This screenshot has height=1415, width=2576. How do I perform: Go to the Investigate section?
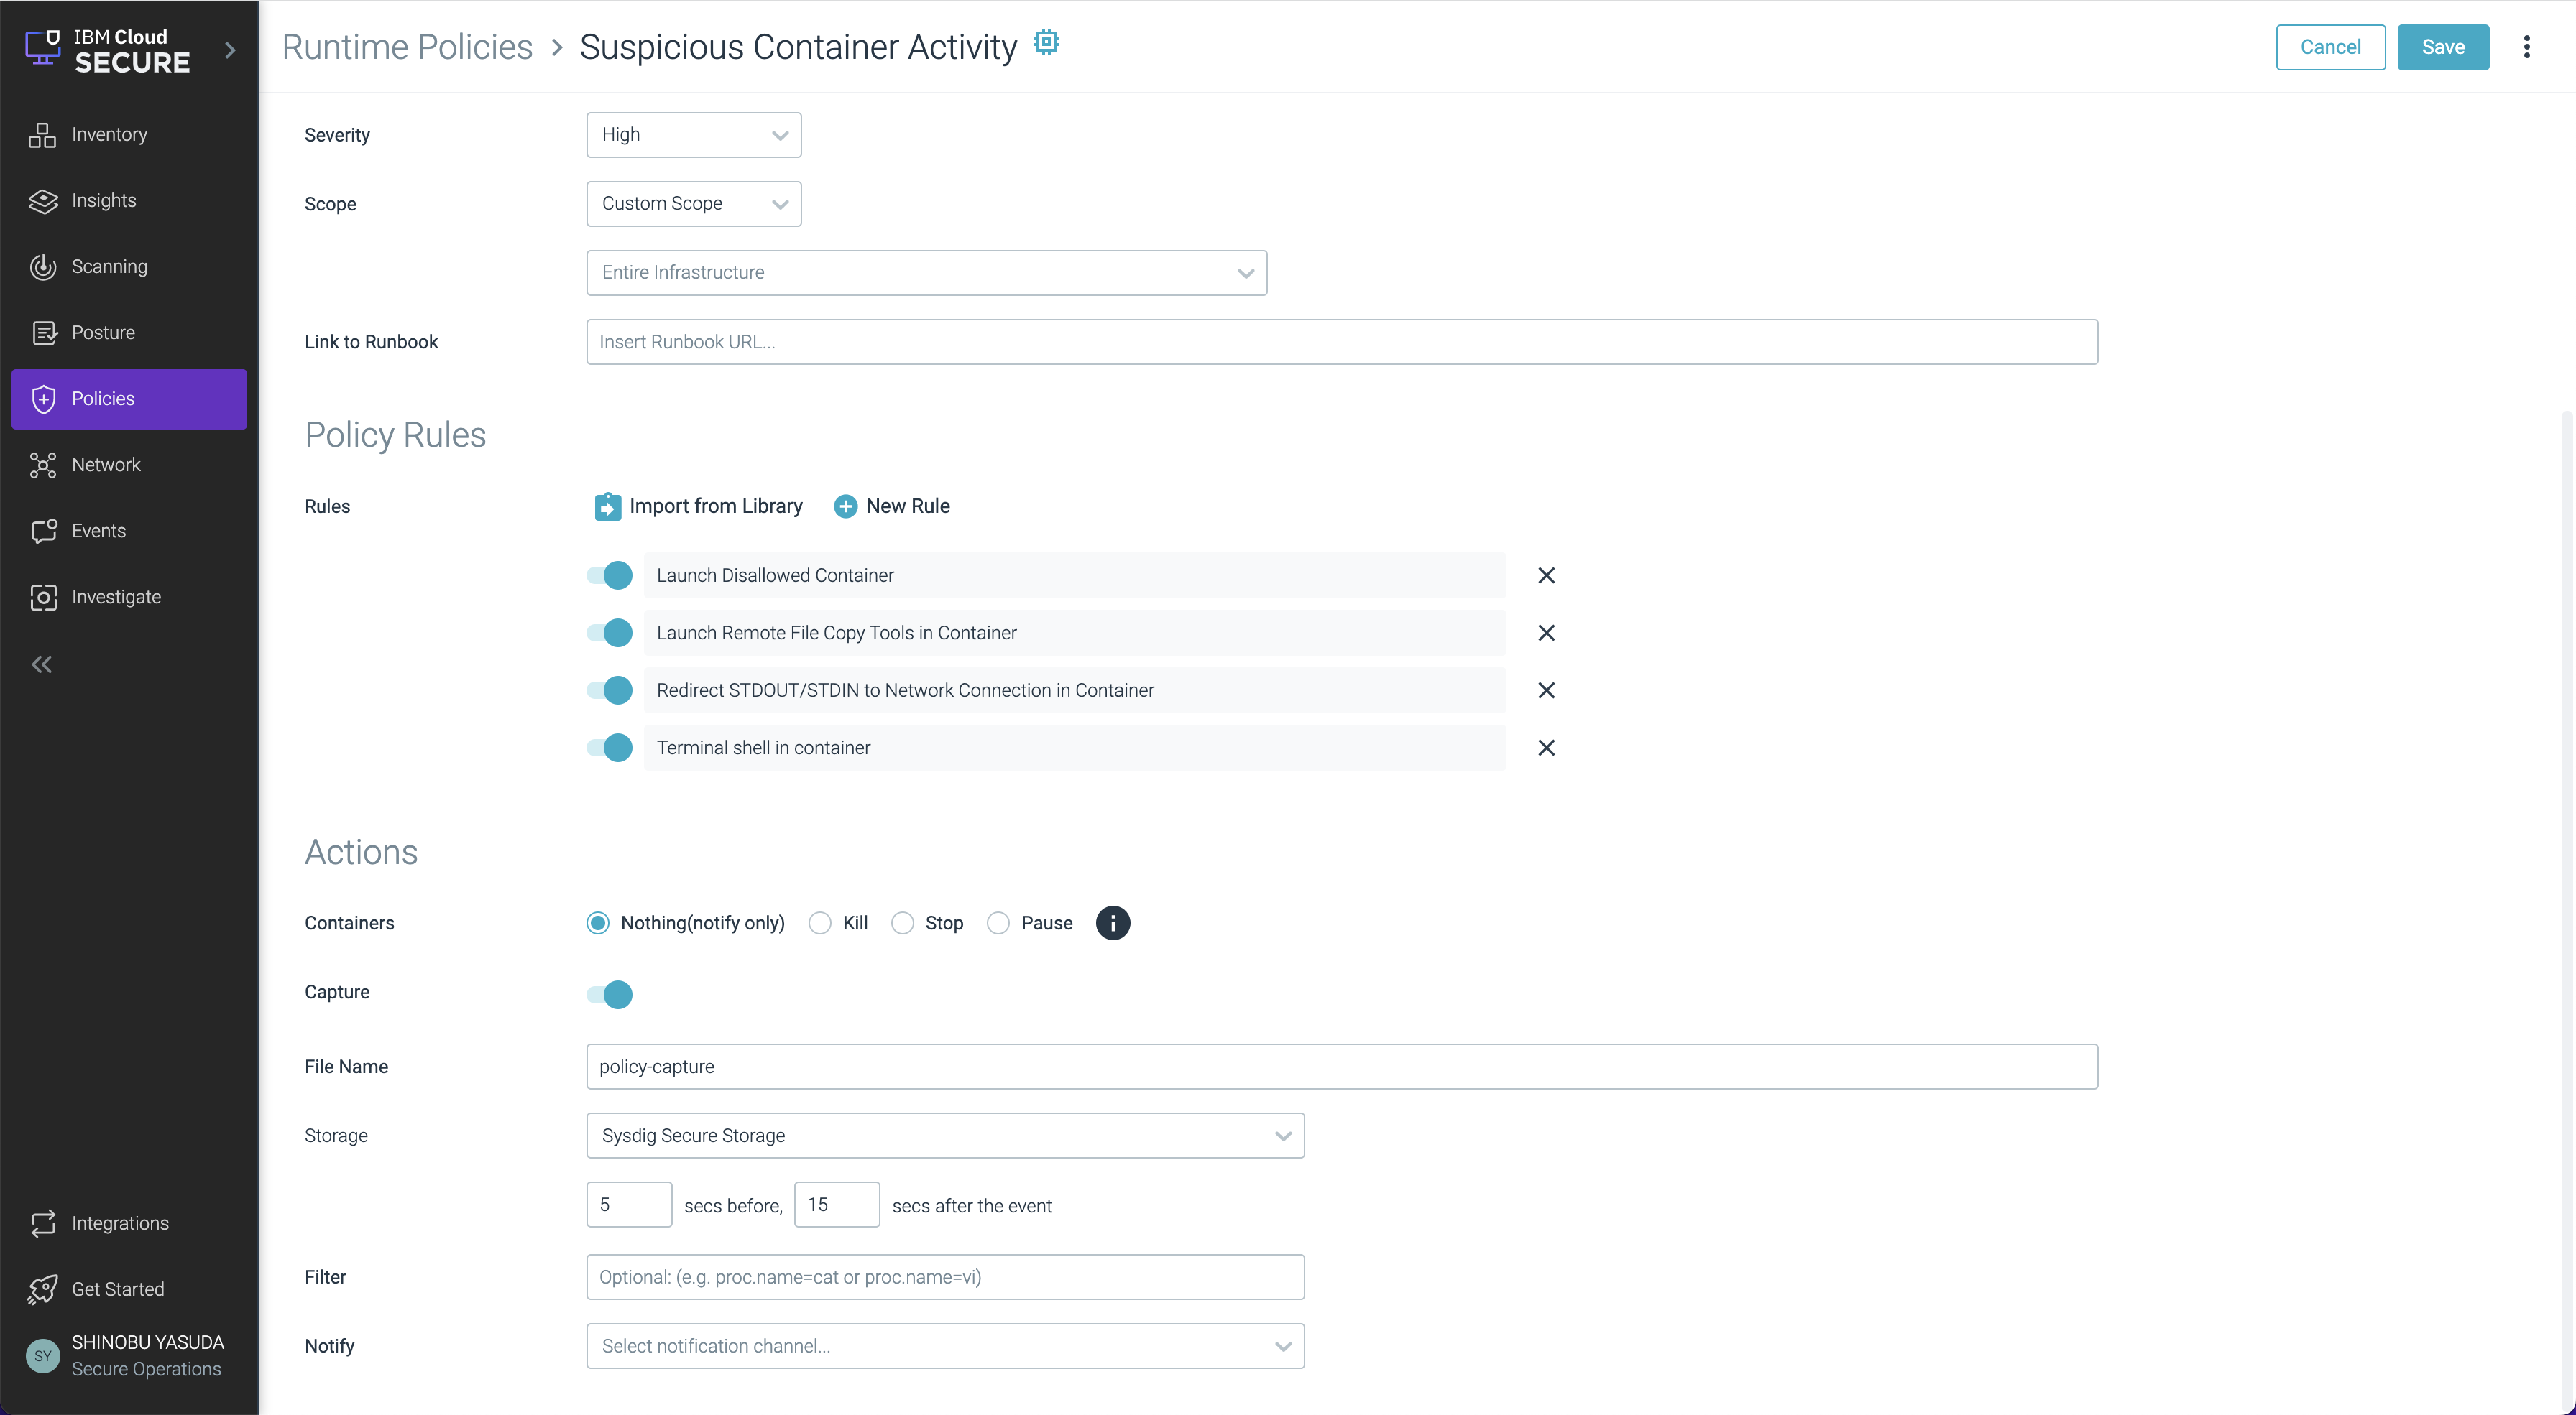pyautogui.click(x=116, y=597)
